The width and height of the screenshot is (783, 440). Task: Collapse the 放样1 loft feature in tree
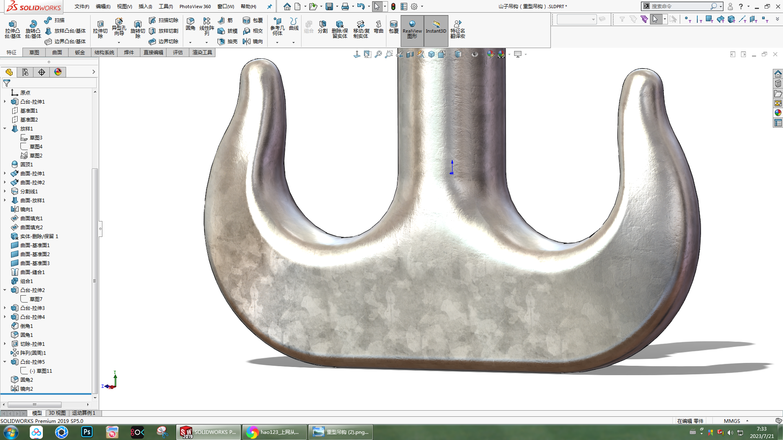(5, 129)
